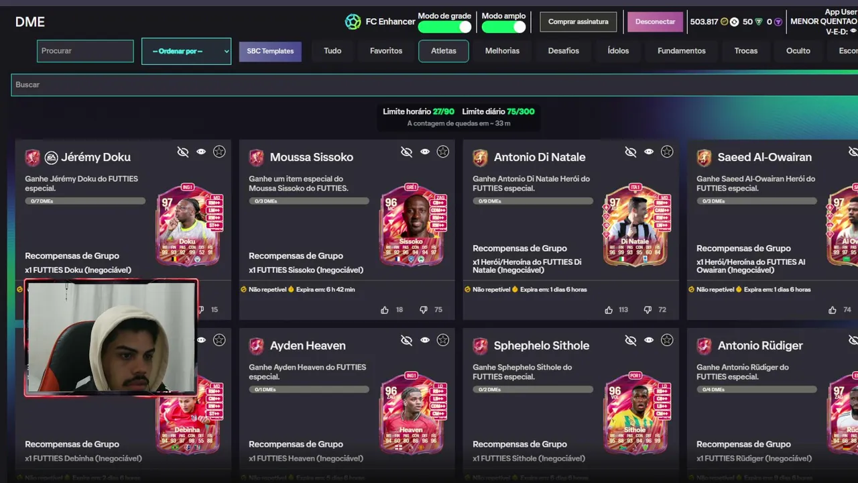
Task: Like the Saeed Al-Owairan challenge
Action: (833, 310)
